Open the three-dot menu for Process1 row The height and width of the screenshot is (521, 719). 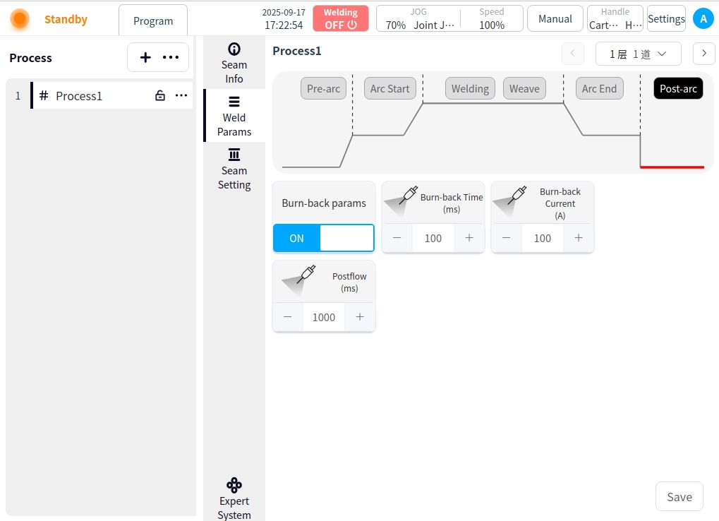pyautogui.click(x=181, y=96)
